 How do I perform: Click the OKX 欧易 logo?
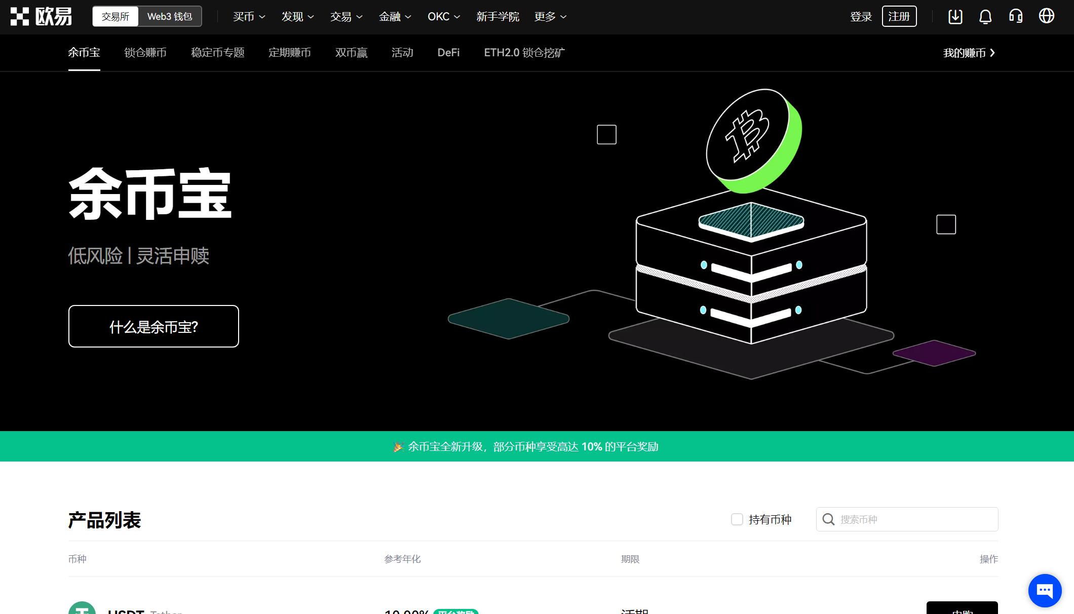click(41, 17)
